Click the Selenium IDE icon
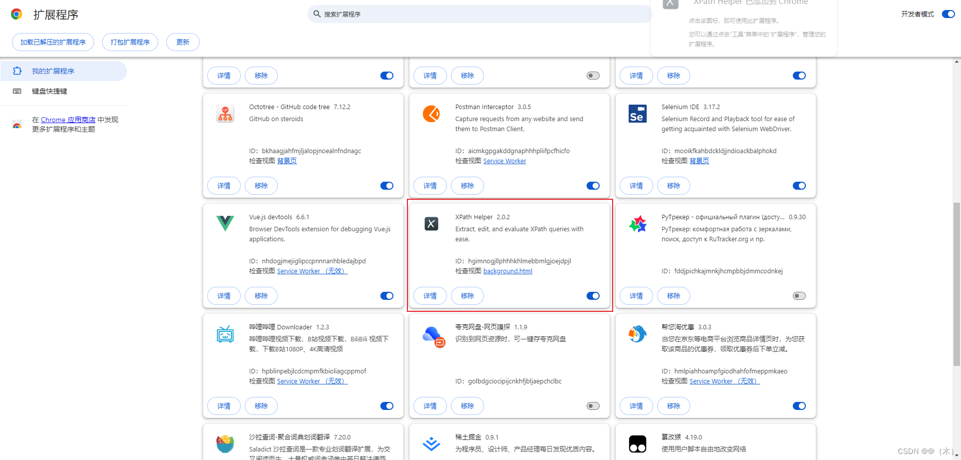The image size is (961, 460). (x=638, y=114)
